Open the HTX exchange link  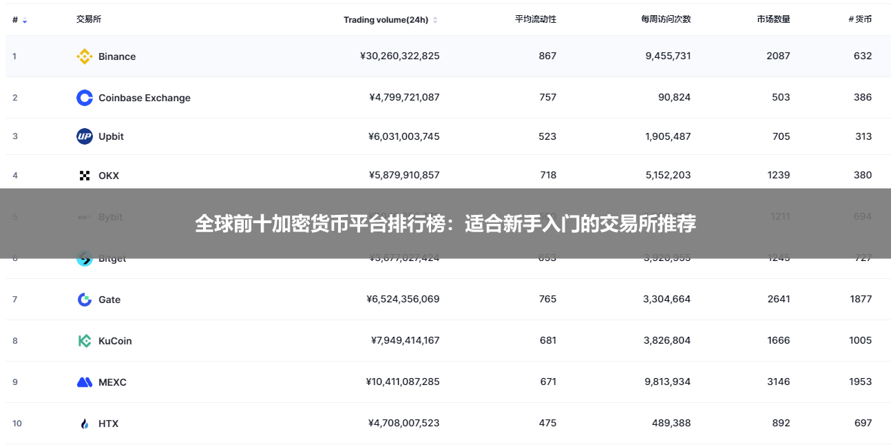[x=108, y=424]
